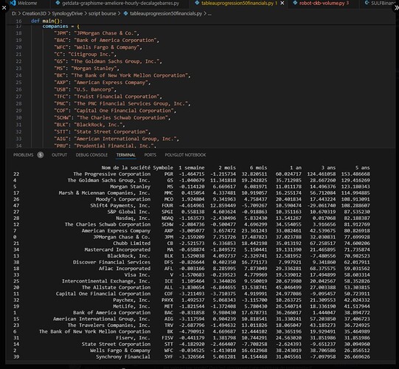Click the "U.S. Bancorp" string on line 26

(x=94, y=89)
